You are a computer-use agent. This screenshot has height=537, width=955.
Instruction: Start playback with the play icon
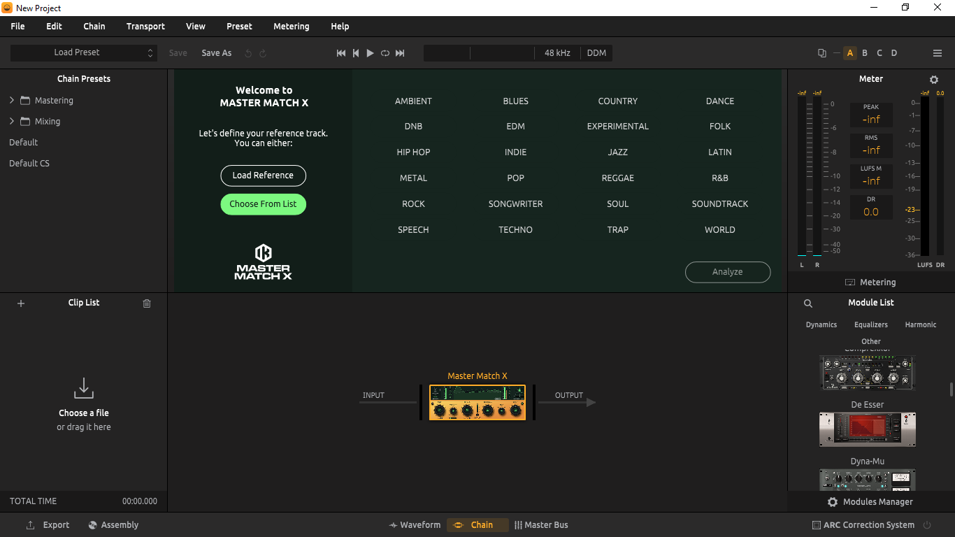coord(371,53)
